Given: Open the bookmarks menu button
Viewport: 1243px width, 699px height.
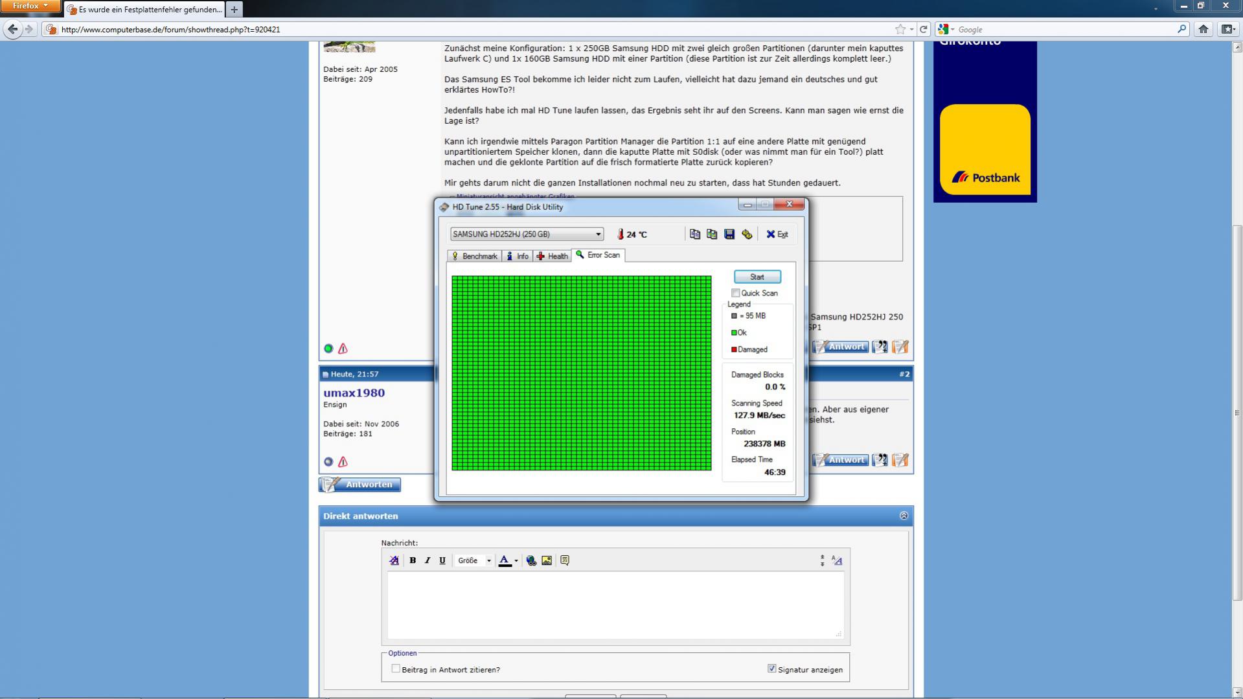Looking at the screenshot, I should pos(1227,29).
